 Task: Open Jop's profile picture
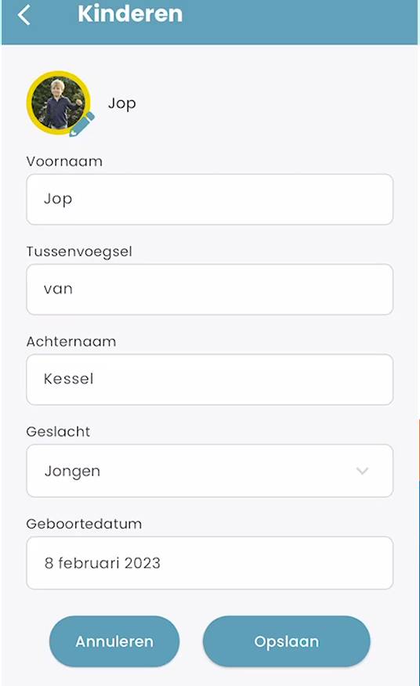click(58, 103)
